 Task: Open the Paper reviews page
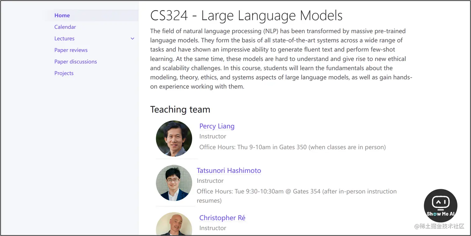(71, 50)
